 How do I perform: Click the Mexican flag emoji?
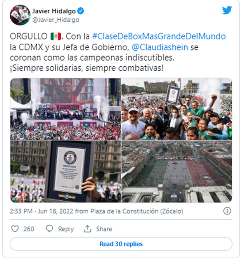[56, 36]
